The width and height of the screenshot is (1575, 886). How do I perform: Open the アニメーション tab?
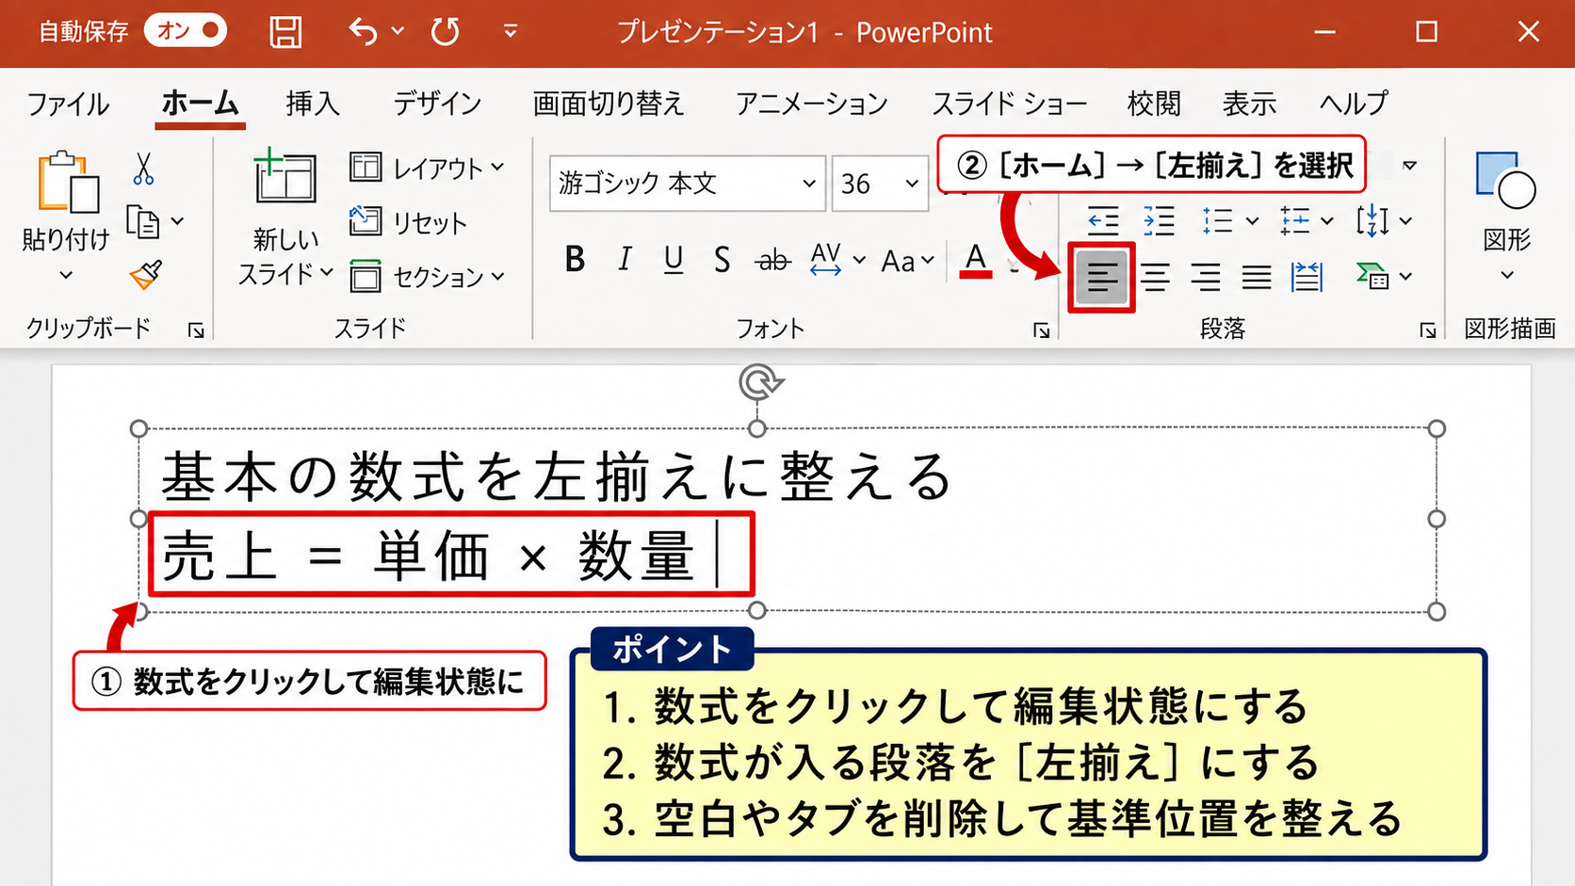[x=811, y=103]
